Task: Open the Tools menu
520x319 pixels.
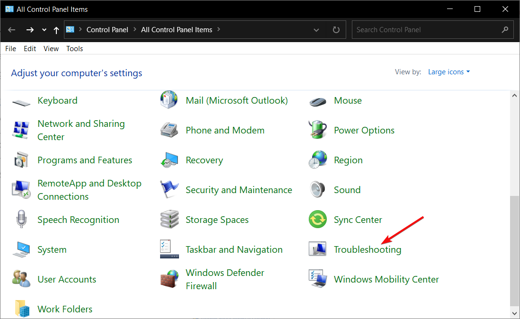Action: point(75,49)
